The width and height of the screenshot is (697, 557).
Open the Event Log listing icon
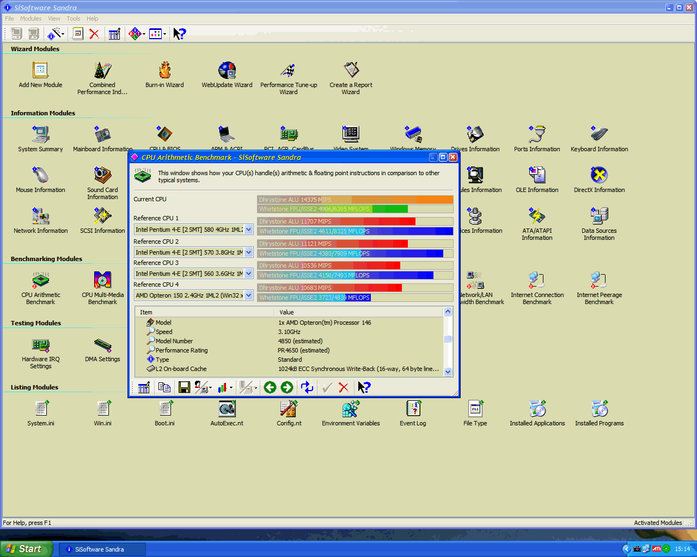click(x=413, y=409)
